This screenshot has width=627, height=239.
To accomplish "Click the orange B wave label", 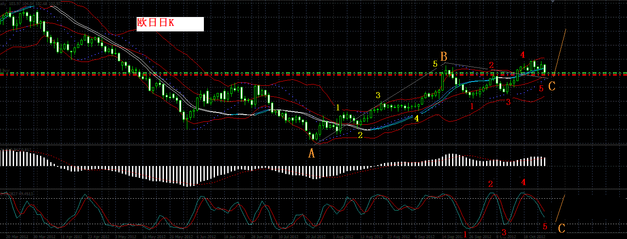I will point(444,56).
